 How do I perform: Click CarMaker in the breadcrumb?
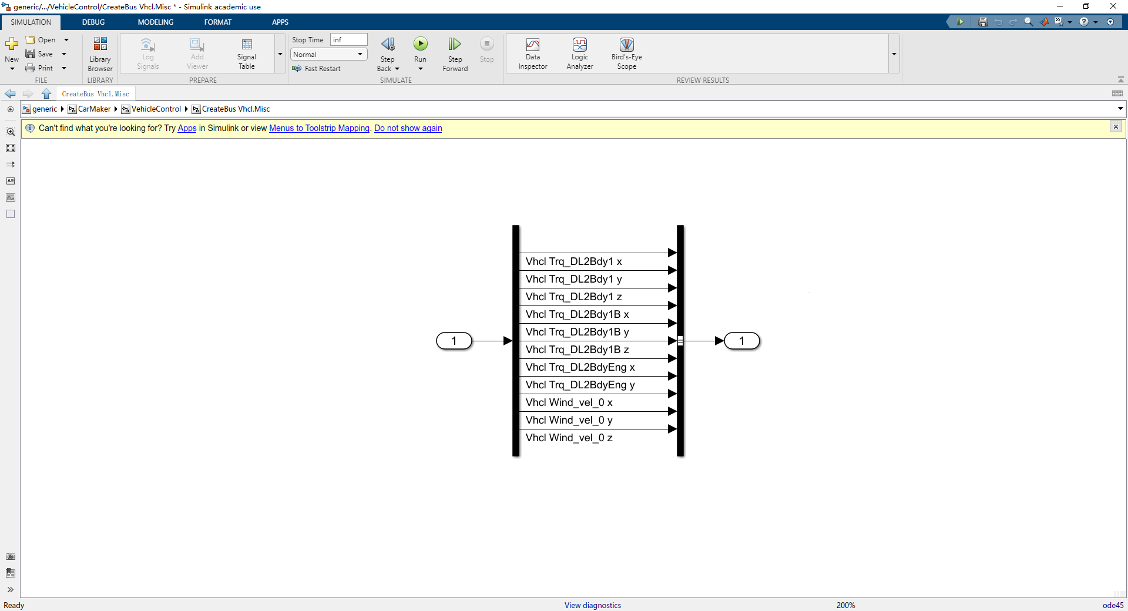[94, 109]
